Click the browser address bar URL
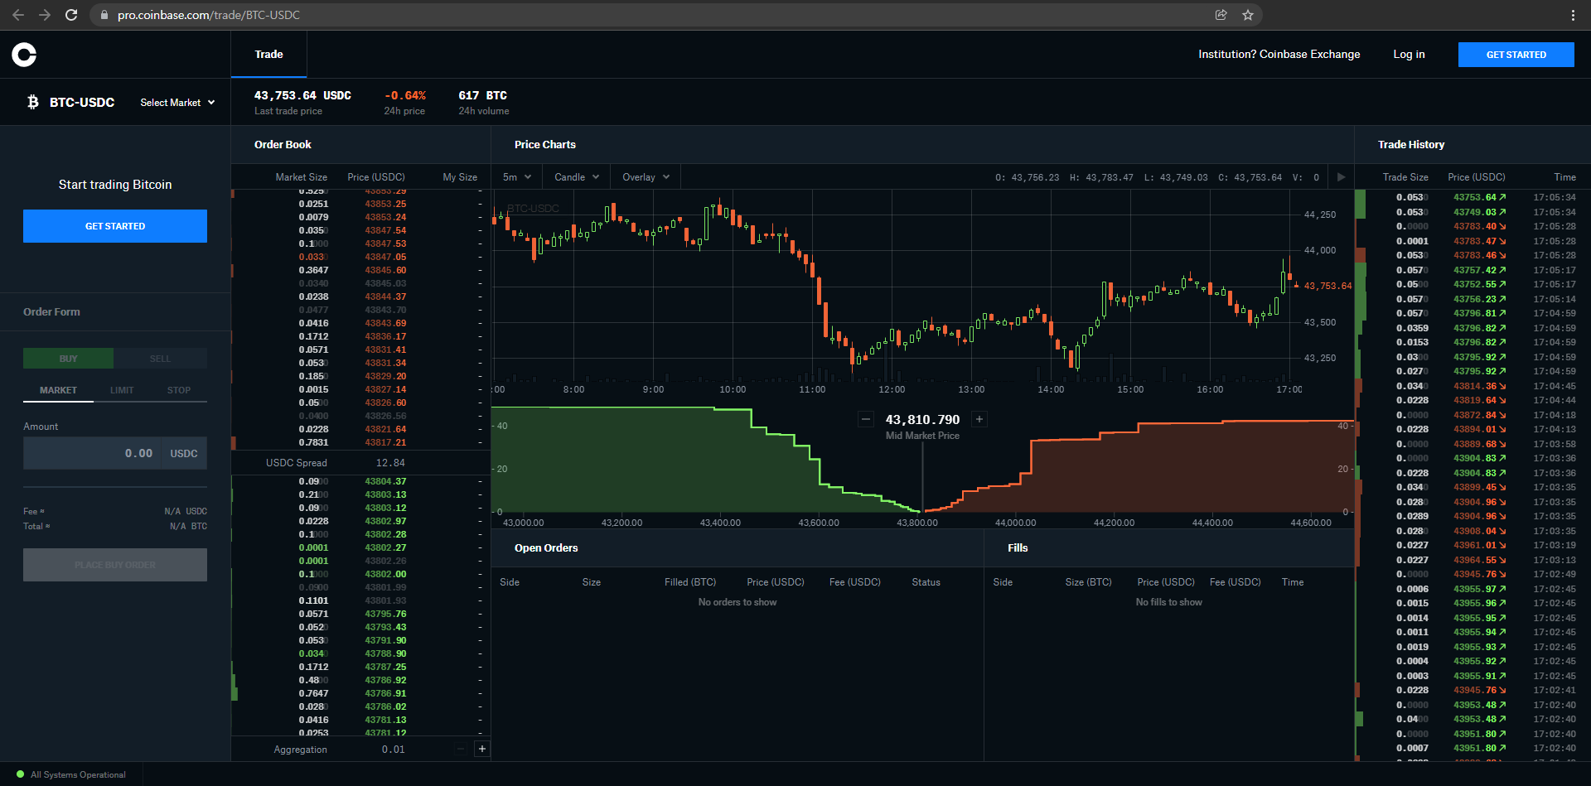1591x786 pixels. click(x=209, y=15)
